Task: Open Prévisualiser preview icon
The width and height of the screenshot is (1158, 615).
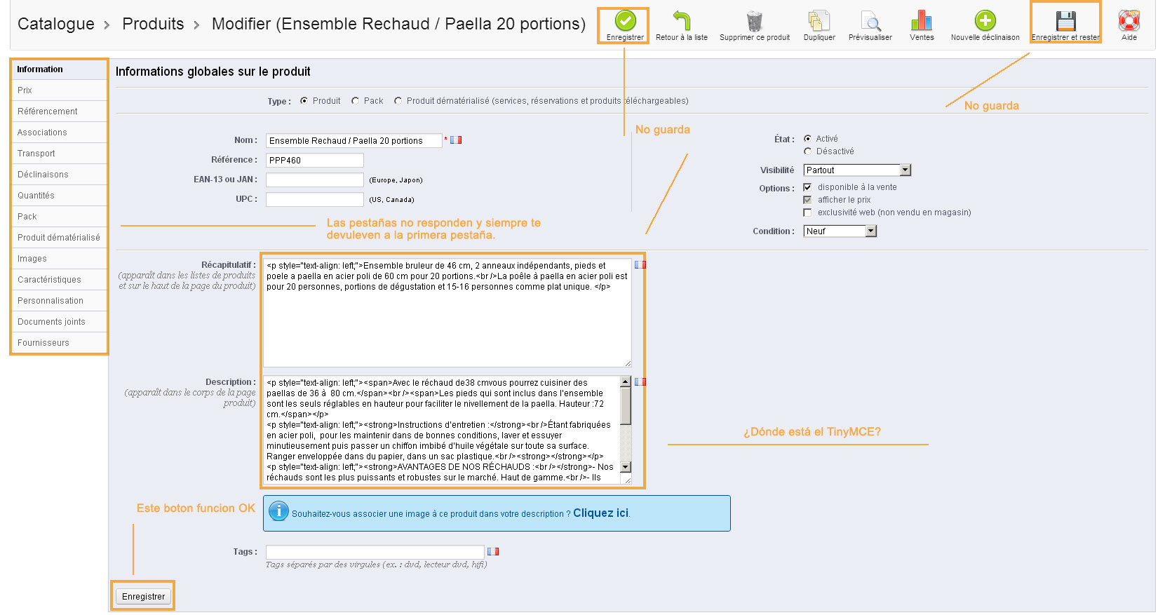Action: pyautogui.click(x=870, y=20)
